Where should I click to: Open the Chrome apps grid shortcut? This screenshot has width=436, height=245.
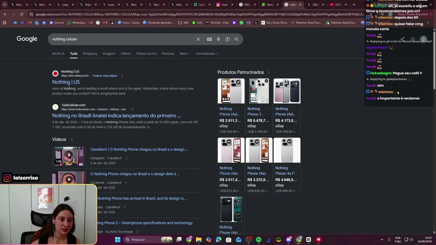[x=4, y=23]
